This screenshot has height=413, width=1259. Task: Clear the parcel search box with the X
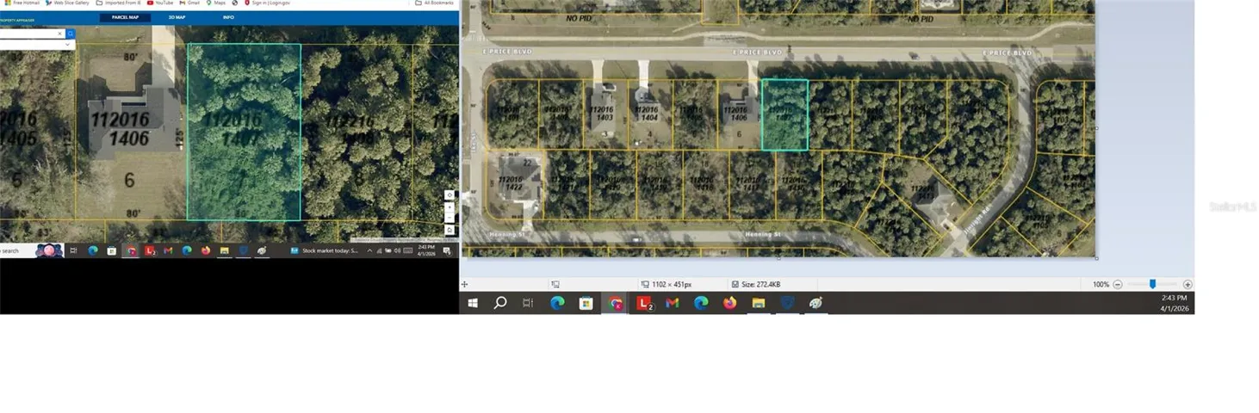60,34
